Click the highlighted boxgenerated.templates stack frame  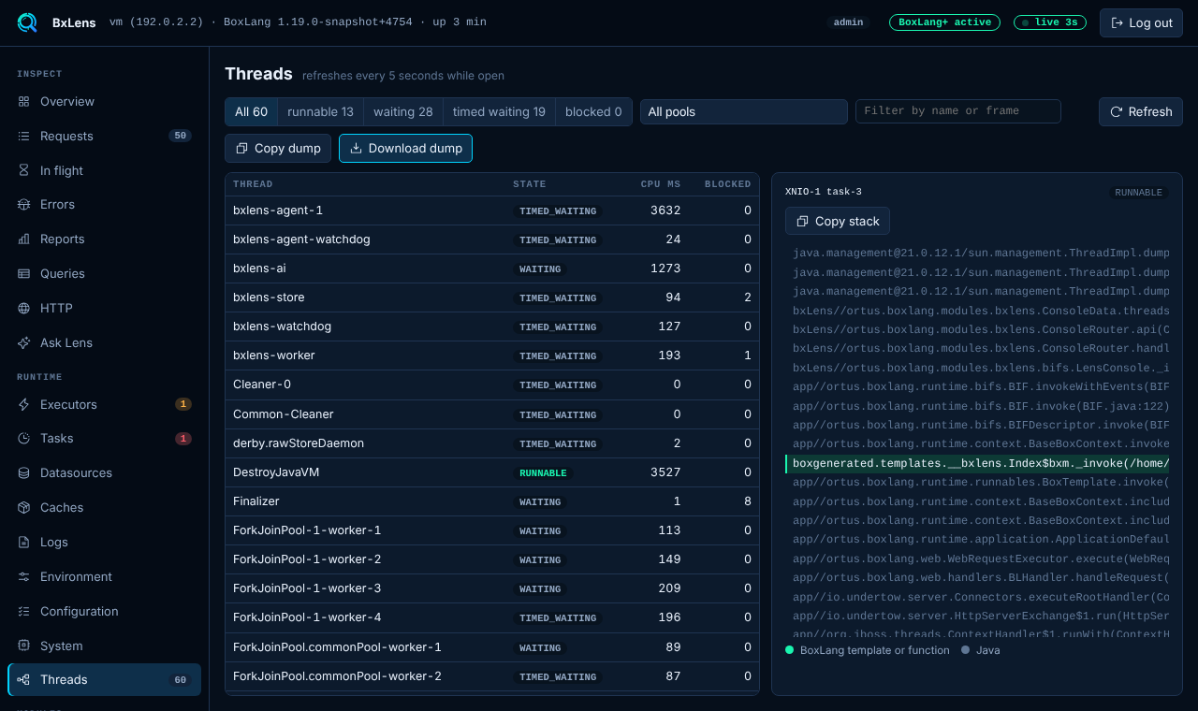click(977, 464)
